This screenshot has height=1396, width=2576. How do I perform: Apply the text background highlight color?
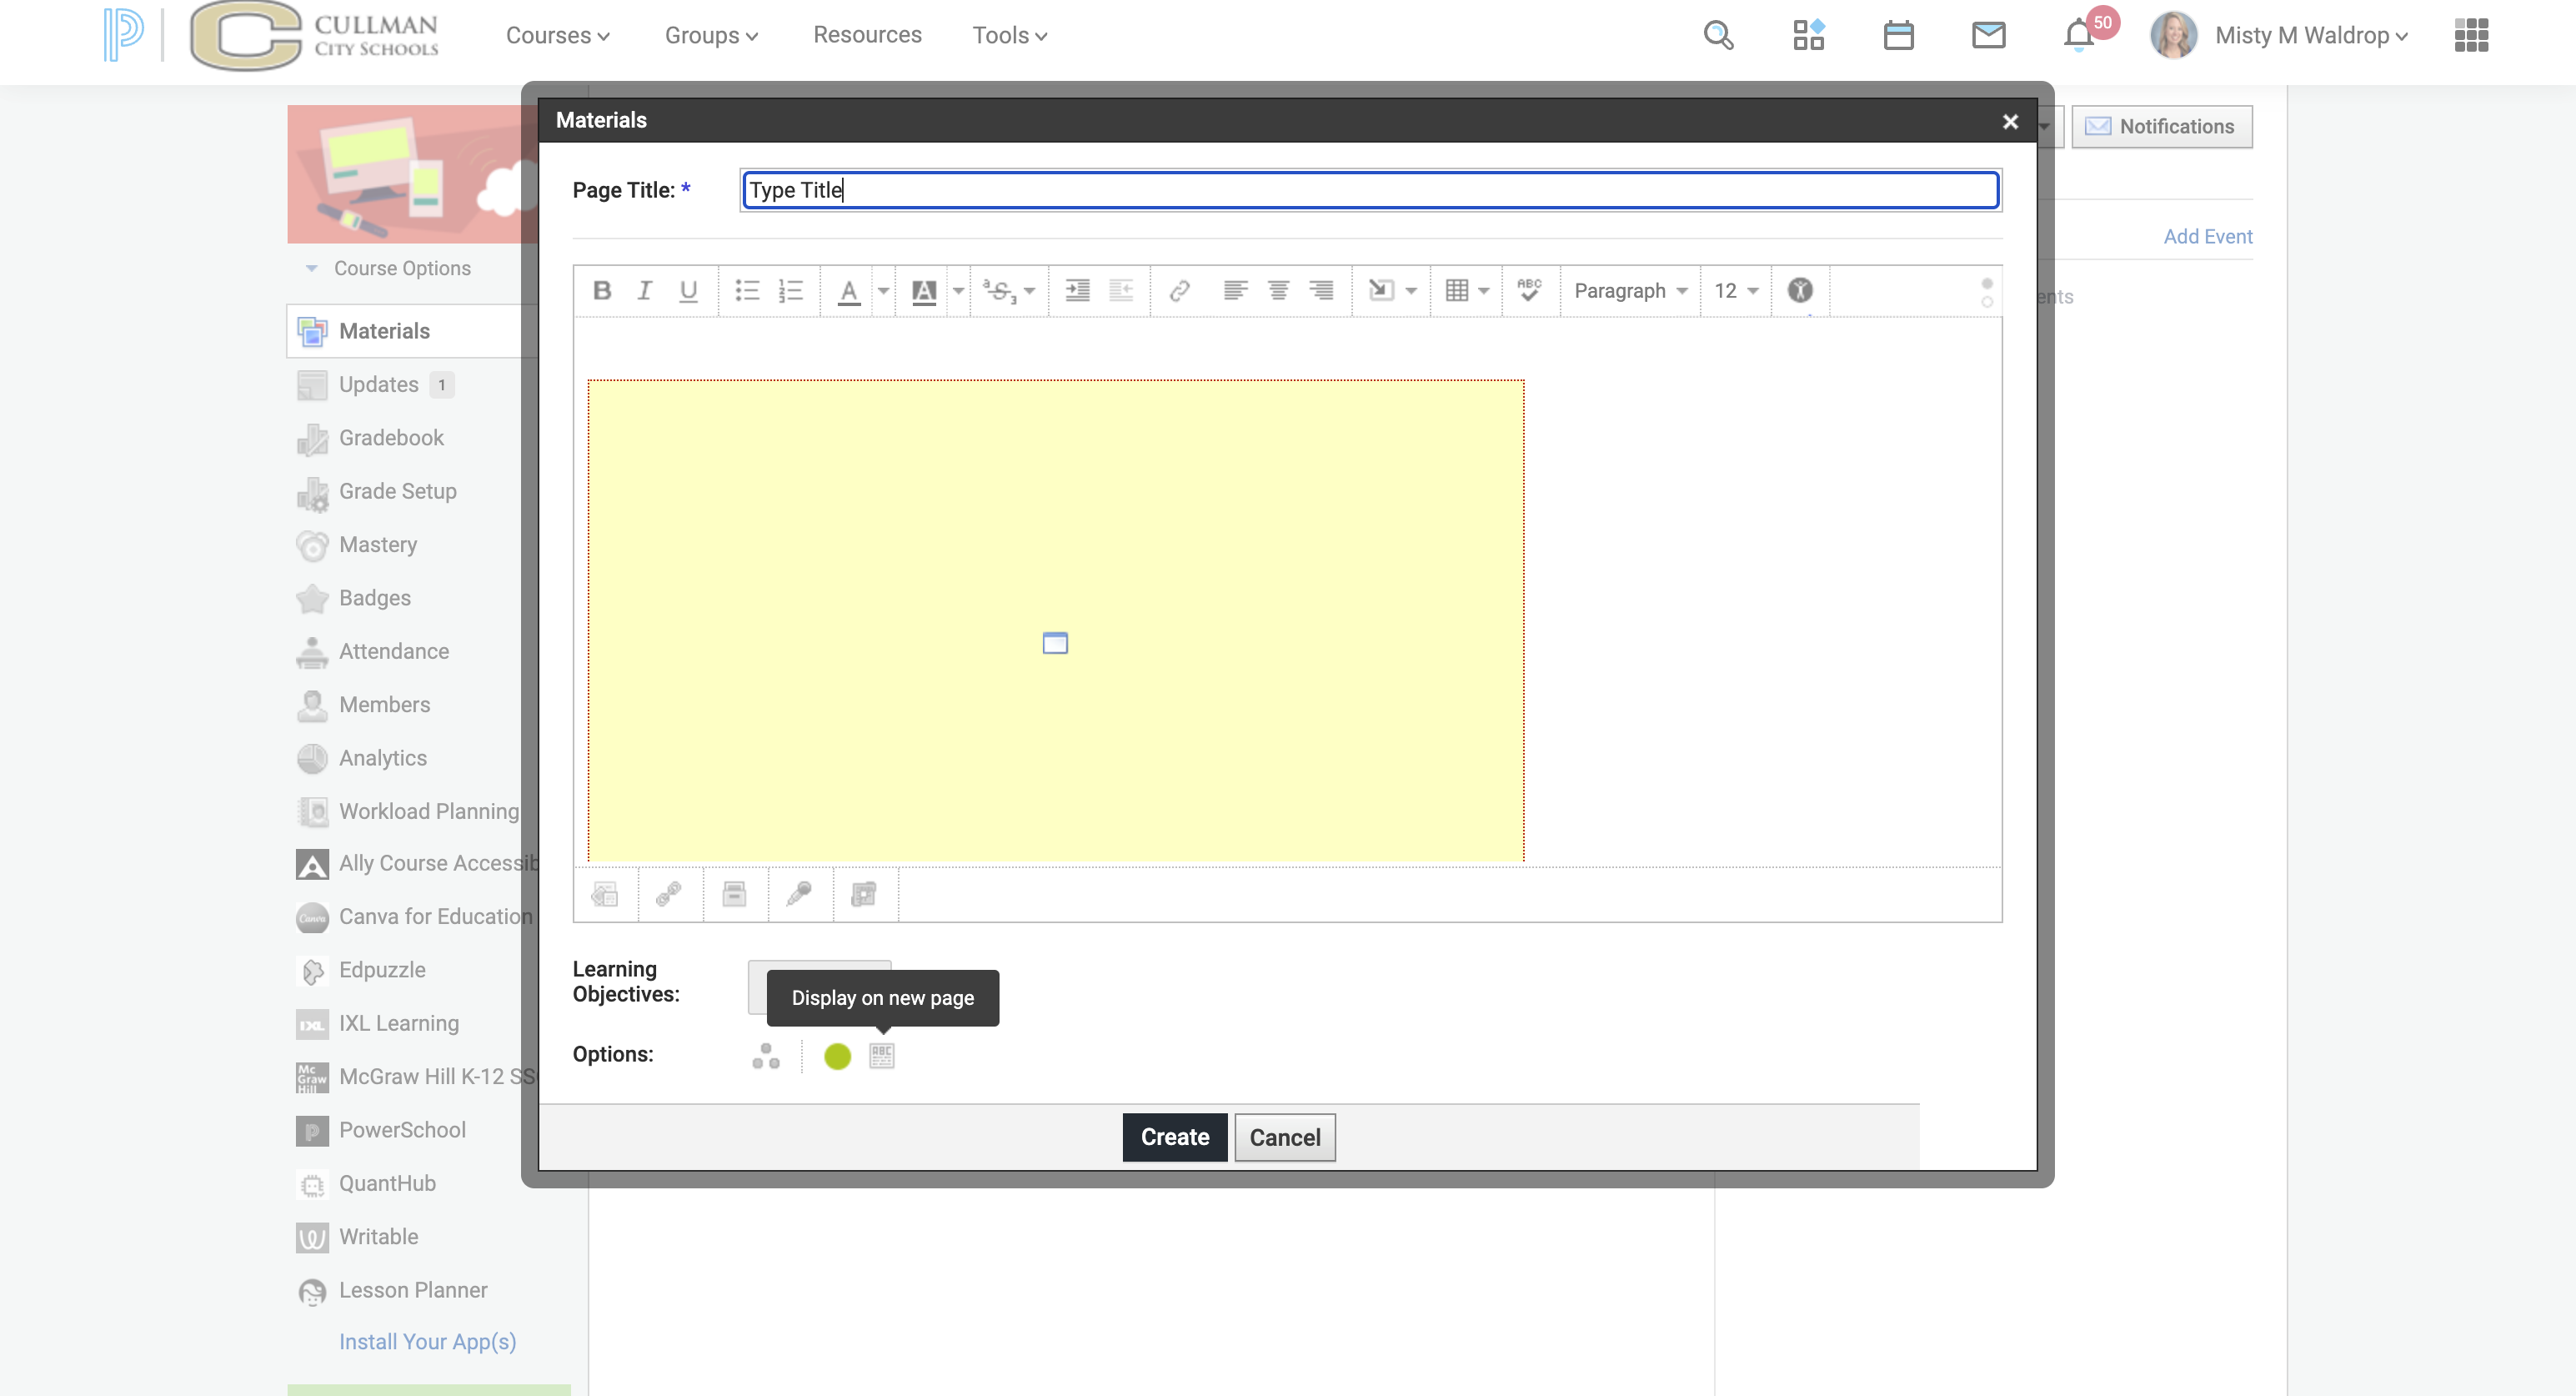click(924, 291)
